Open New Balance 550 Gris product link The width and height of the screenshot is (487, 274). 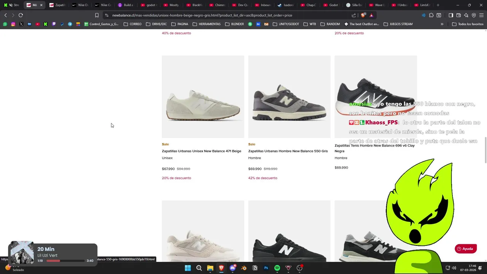pos(288,151)
